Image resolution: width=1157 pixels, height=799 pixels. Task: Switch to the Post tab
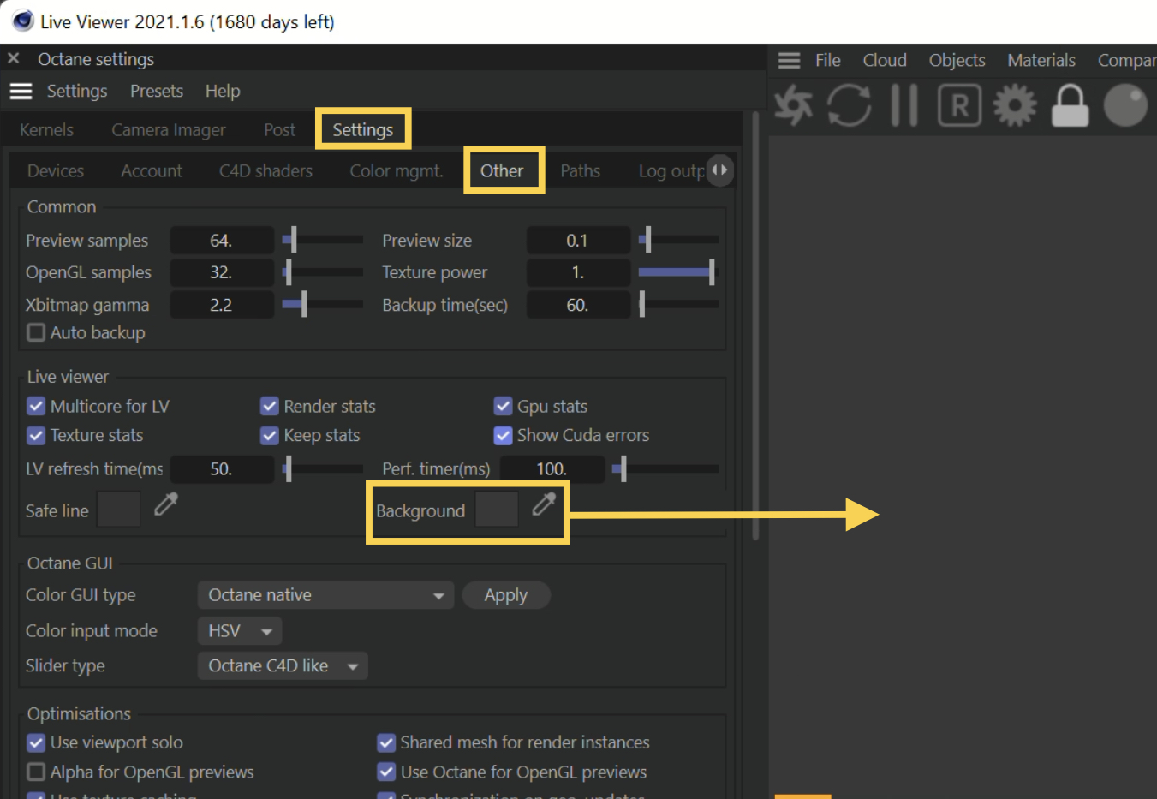(279, 130)
